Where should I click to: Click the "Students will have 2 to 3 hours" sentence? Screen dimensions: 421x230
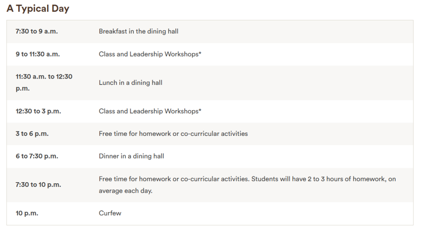(323, 179)
